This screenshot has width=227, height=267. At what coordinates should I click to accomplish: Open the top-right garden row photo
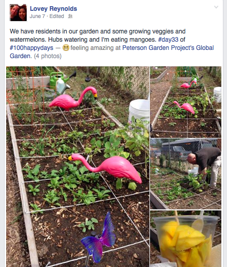(185, 102)
